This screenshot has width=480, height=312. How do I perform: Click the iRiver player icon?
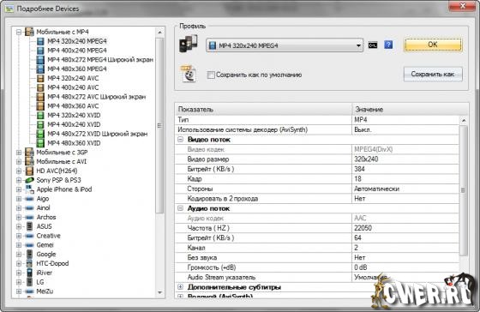click(29, 273)
